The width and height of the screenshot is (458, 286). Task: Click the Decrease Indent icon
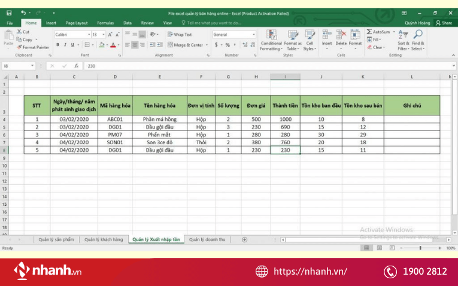pos(153,45)
